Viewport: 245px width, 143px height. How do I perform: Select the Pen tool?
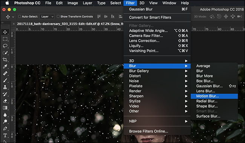tap(5, 128)
